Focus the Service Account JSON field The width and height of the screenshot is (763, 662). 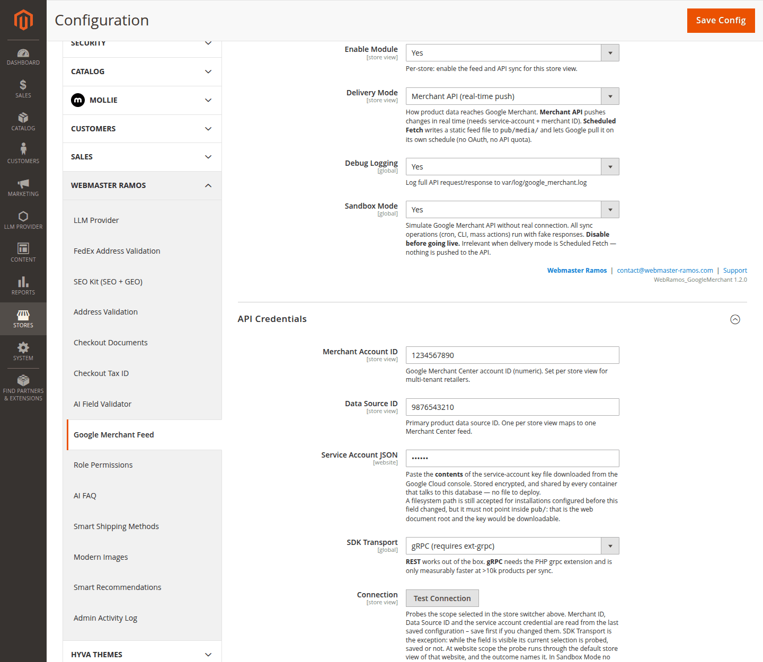[x=512, y=459]
